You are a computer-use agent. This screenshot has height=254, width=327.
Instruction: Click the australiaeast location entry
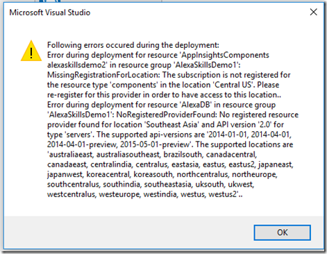pyautogui.click(x=70, y=155)
